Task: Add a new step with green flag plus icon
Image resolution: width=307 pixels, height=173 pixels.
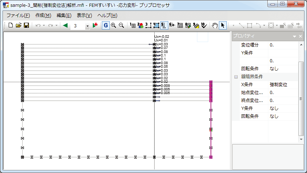Action: (95, 25)
